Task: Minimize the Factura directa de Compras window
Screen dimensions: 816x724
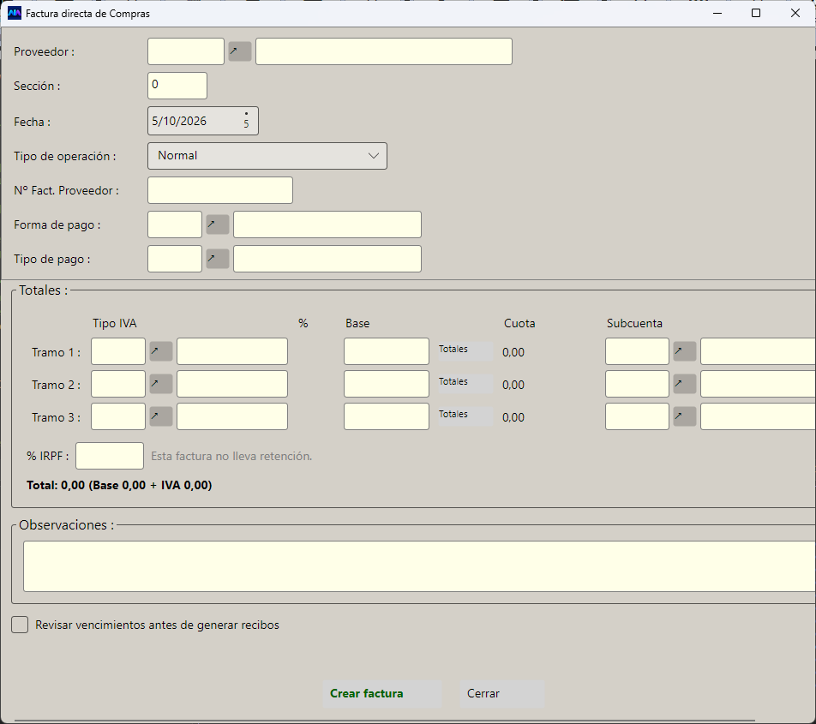Action: pyautogui.click(x=717, y=13)
